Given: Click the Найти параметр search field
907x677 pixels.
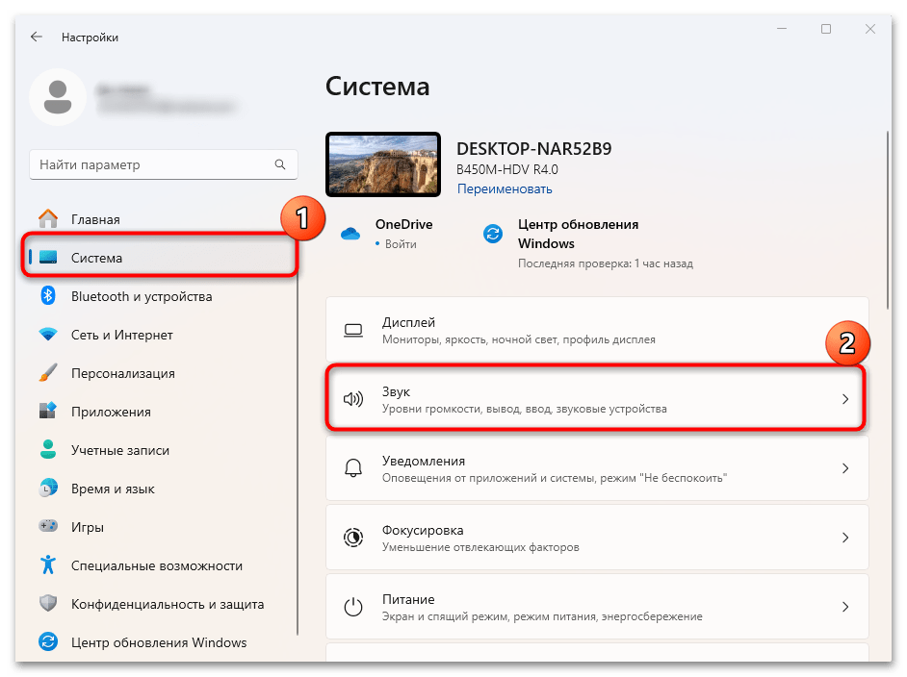Looking at the screenshot, I should tap(164, 164).
